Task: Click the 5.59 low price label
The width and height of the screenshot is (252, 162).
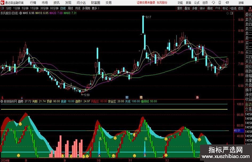Action: coord(87,95)
